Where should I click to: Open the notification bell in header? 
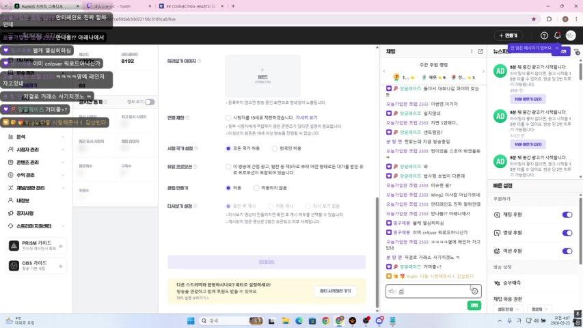tap(557, 36)
